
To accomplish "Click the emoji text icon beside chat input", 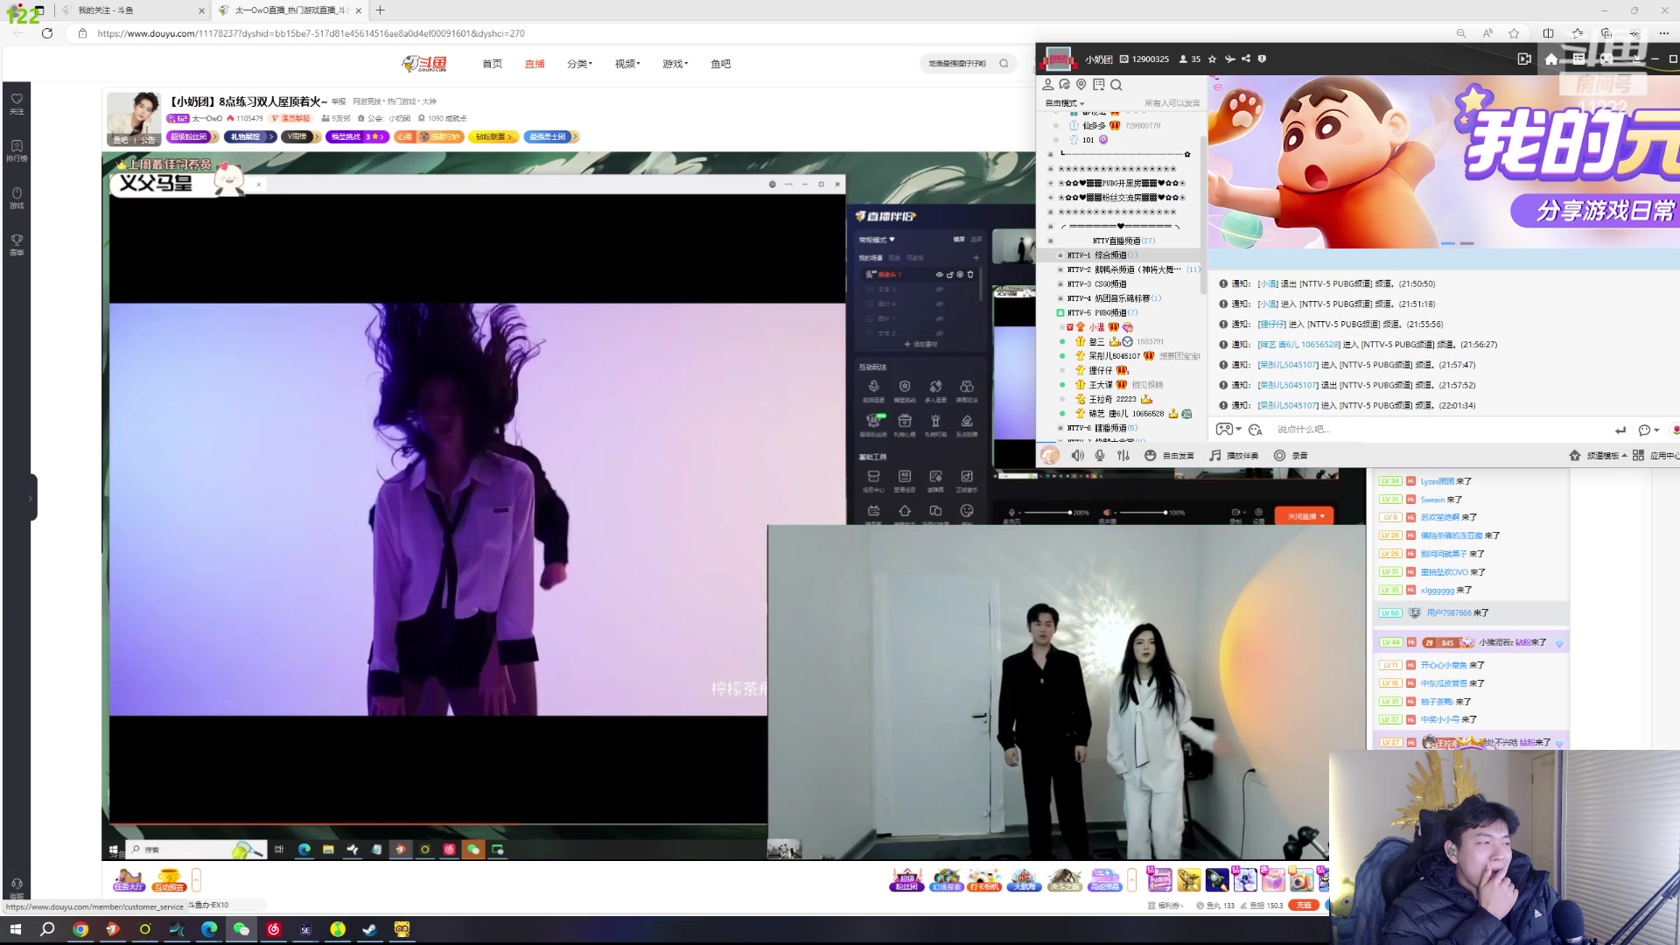I will point(1256,430).
